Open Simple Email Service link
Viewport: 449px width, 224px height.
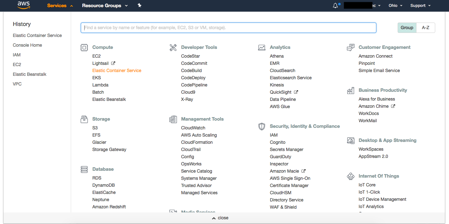[379, 70]
